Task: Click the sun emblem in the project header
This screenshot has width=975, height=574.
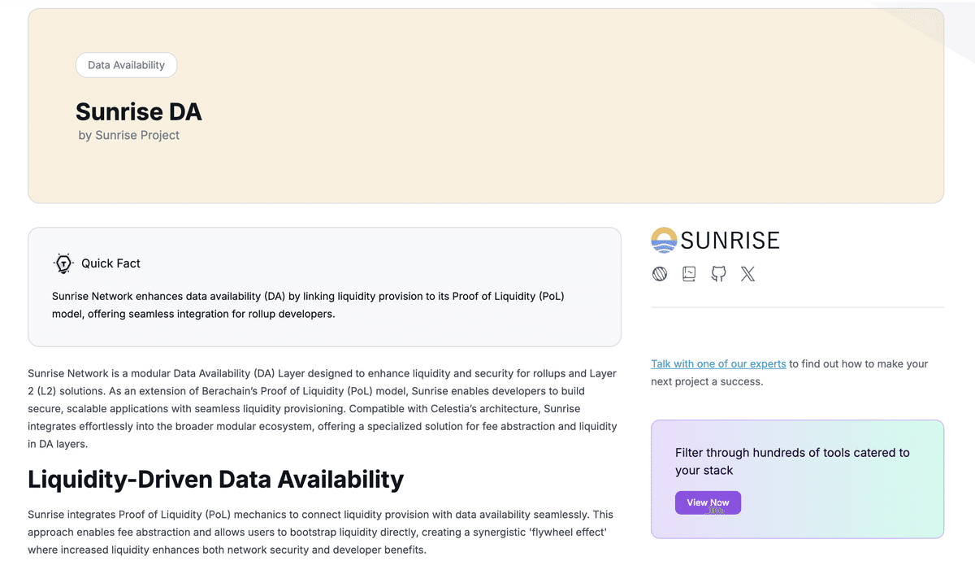Action: click(x=662, y=240)
